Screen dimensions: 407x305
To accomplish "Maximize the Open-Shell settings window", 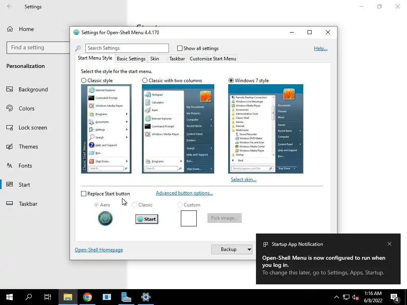I will tap(309, 32).
